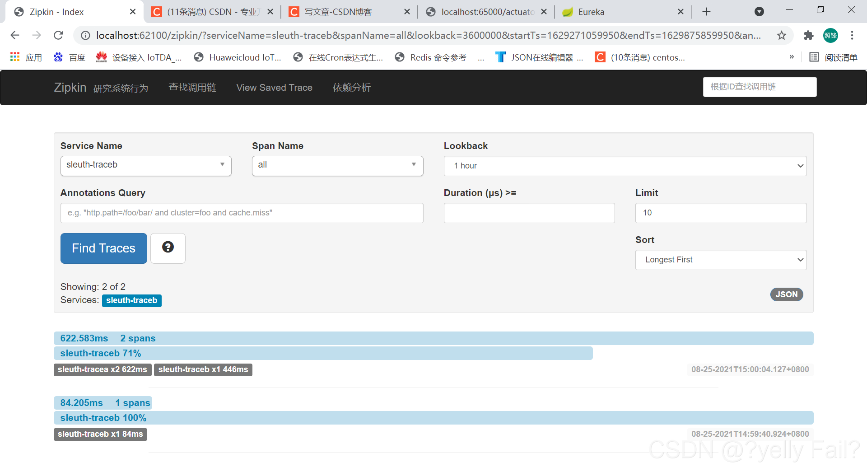Open the 84.205ms 1 spans trace

point(103,403)
